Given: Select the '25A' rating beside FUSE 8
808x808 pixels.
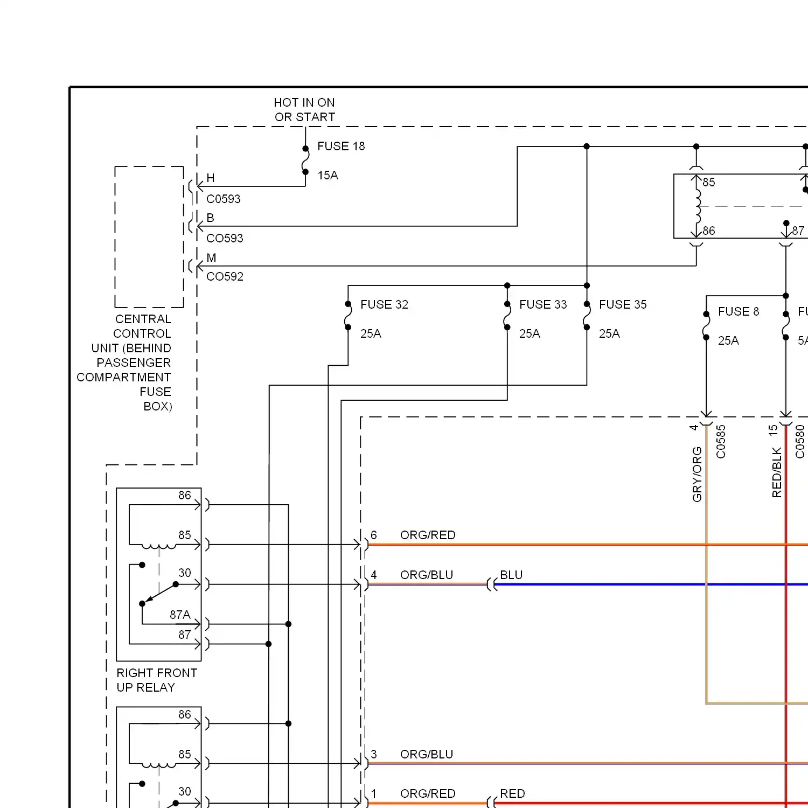Looking at the screenshot, I should pos(728,341).
